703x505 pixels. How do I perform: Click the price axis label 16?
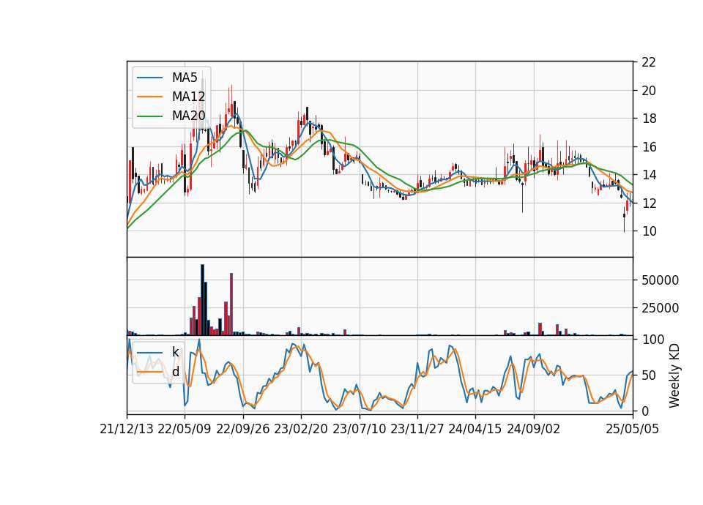click(x=649, y=147)
